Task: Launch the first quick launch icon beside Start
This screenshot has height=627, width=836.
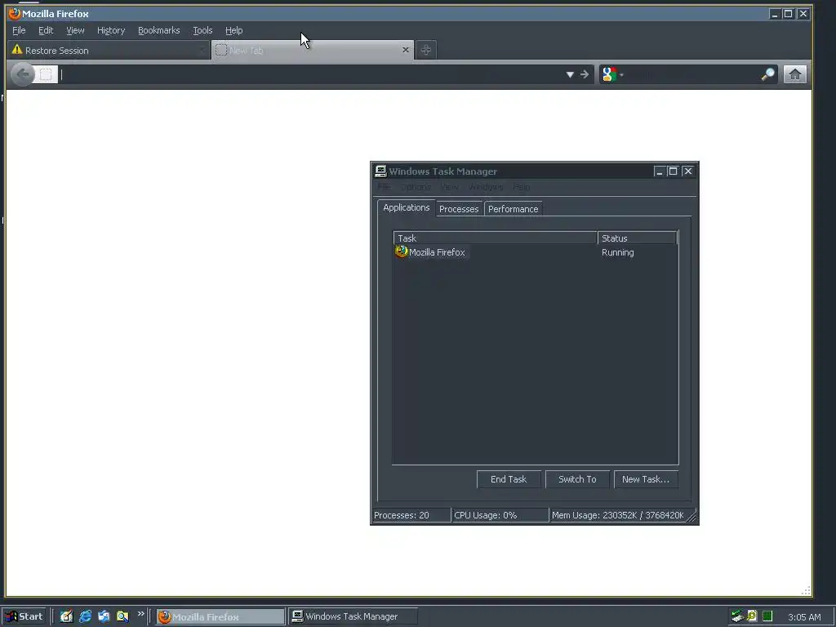Action: 66,616
